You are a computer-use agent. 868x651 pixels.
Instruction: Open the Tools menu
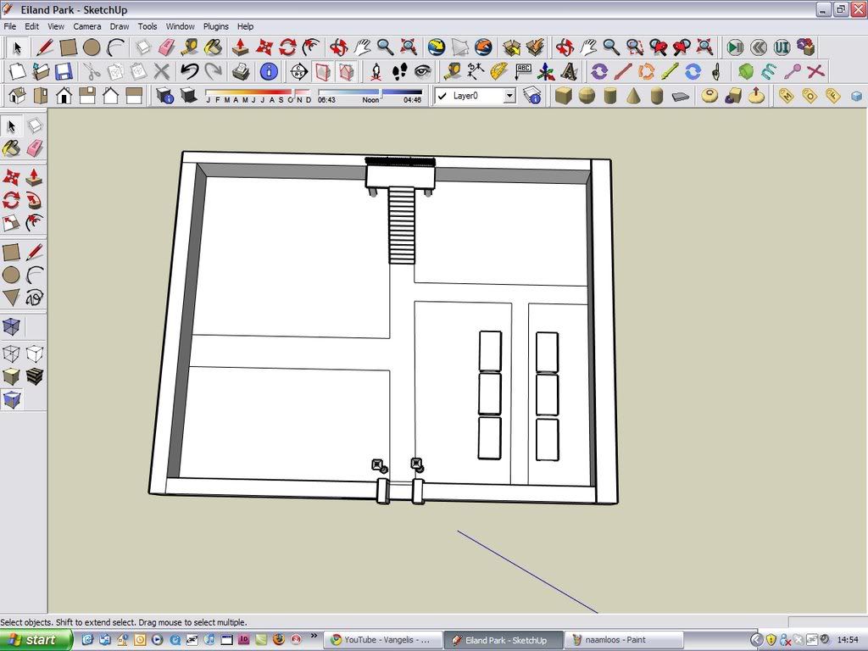click(147, 26)
